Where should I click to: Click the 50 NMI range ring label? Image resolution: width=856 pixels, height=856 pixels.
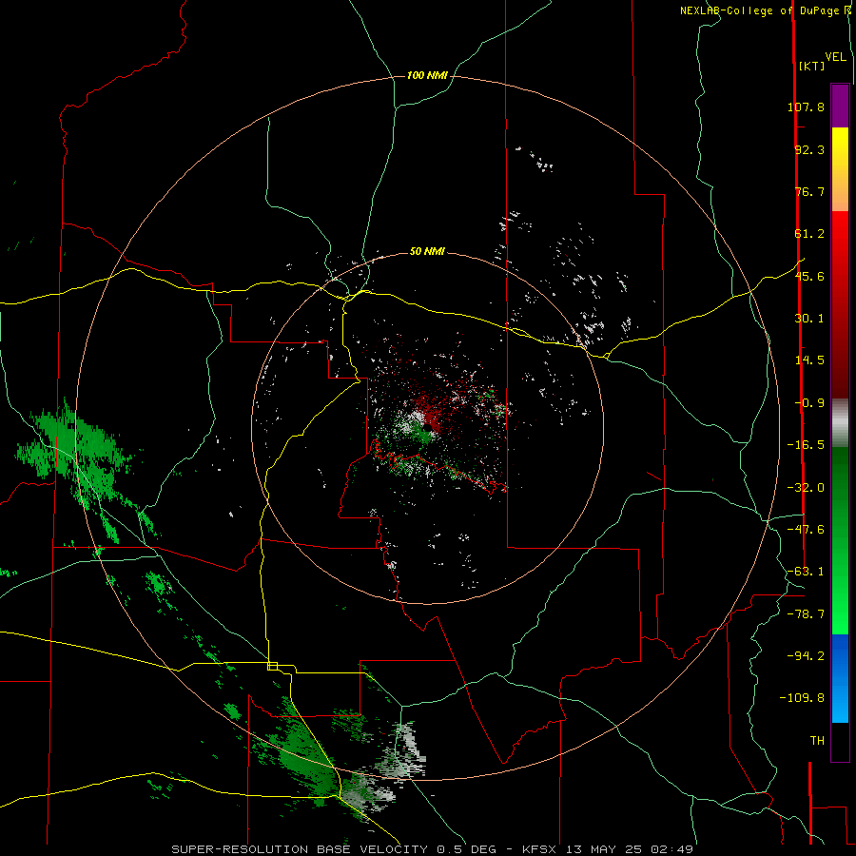click(427, 252)
